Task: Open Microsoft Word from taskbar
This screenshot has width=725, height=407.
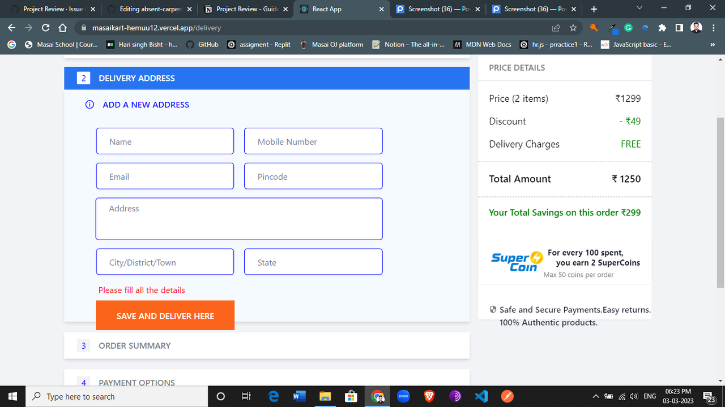Action: coord(299,396)
